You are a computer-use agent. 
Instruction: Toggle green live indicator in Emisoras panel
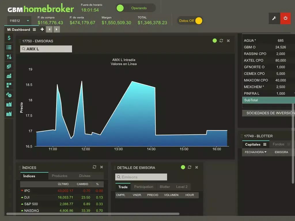(x=215, y=41)
